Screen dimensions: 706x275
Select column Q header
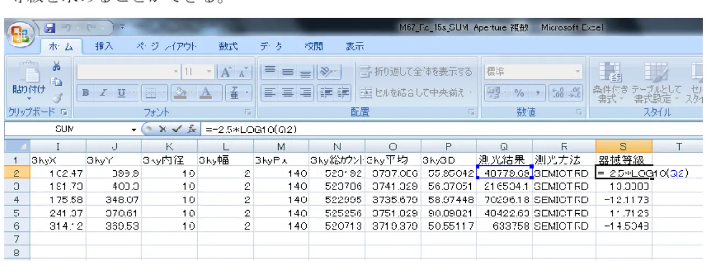[x=504, y=147]
